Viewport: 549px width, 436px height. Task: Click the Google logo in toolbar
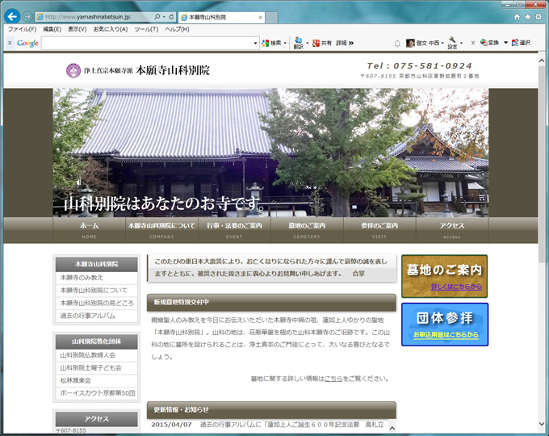pyautogui.click(x=27, y=43)
